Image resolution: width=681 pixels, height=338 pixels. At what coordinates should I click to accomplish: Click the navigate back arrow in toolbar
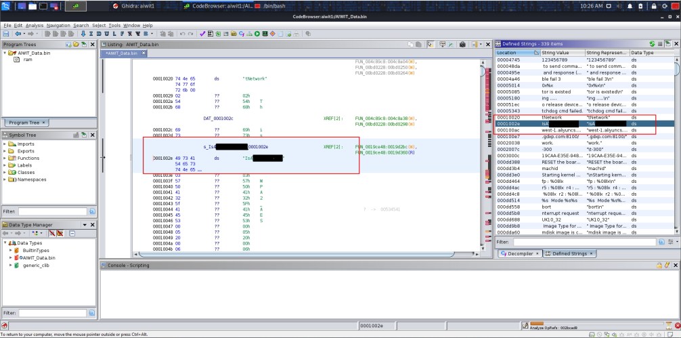(x=18, y=34)
